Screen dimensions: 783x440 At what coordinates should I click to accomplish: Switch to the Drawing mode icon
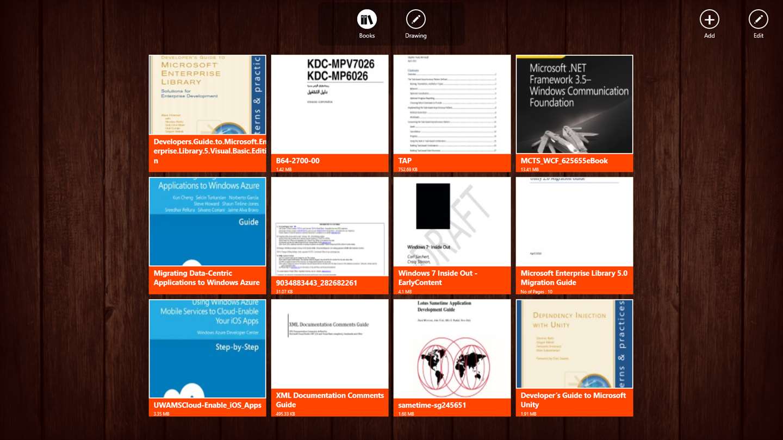[x=416, y=20]
